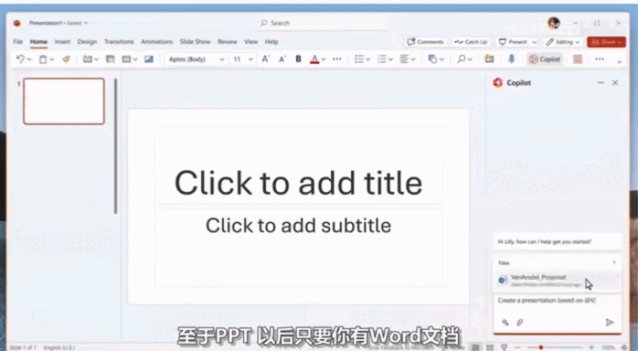Click the attach paperclip icon in Copilot
The height and width of the screenshot is (351, 638).
(519, 322)
